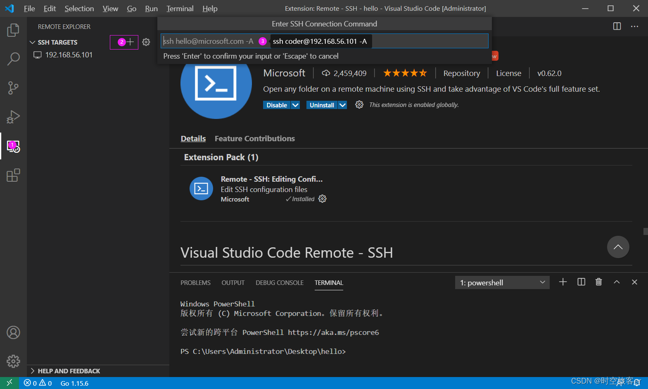Click the Uninstall button
This screenshot has height=389, width=648.
pos(322,105)
